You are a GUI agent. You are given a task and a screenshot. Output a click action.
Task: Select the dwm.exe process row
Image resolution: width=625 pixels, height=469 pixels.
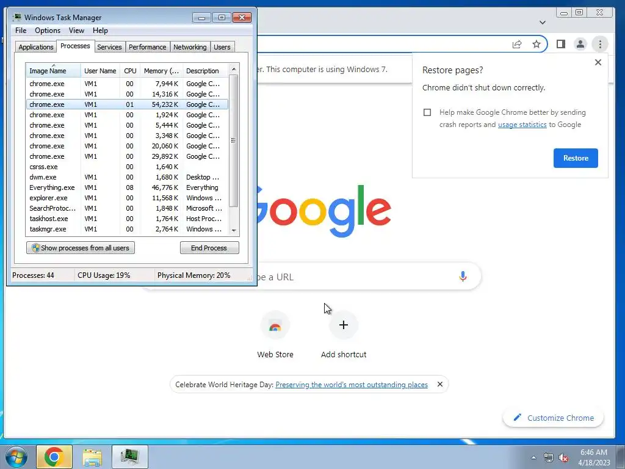coord(127,177)
